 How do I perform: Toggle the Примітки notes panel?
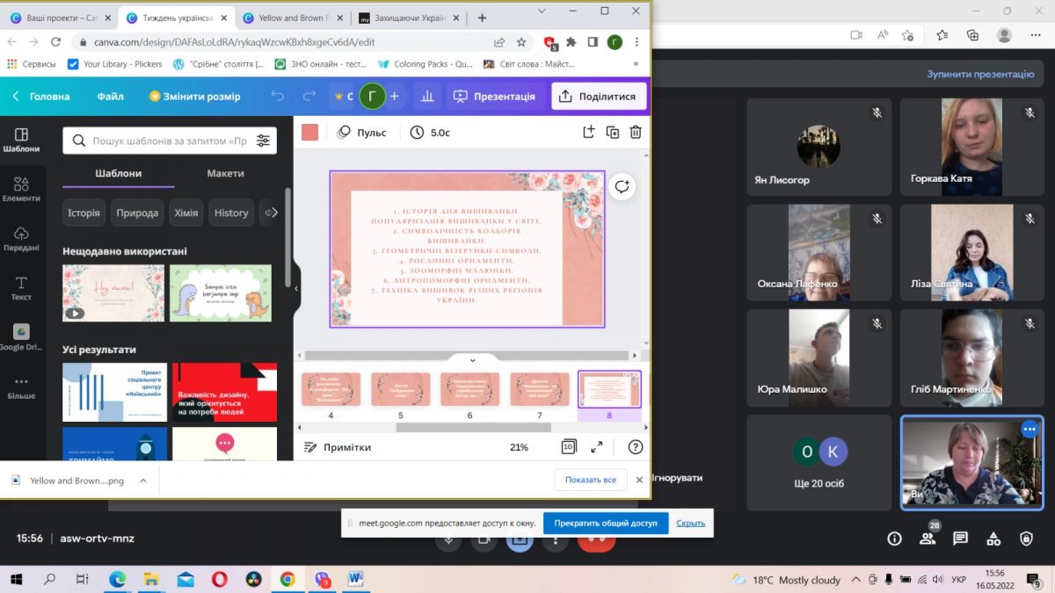pos(338,447)
